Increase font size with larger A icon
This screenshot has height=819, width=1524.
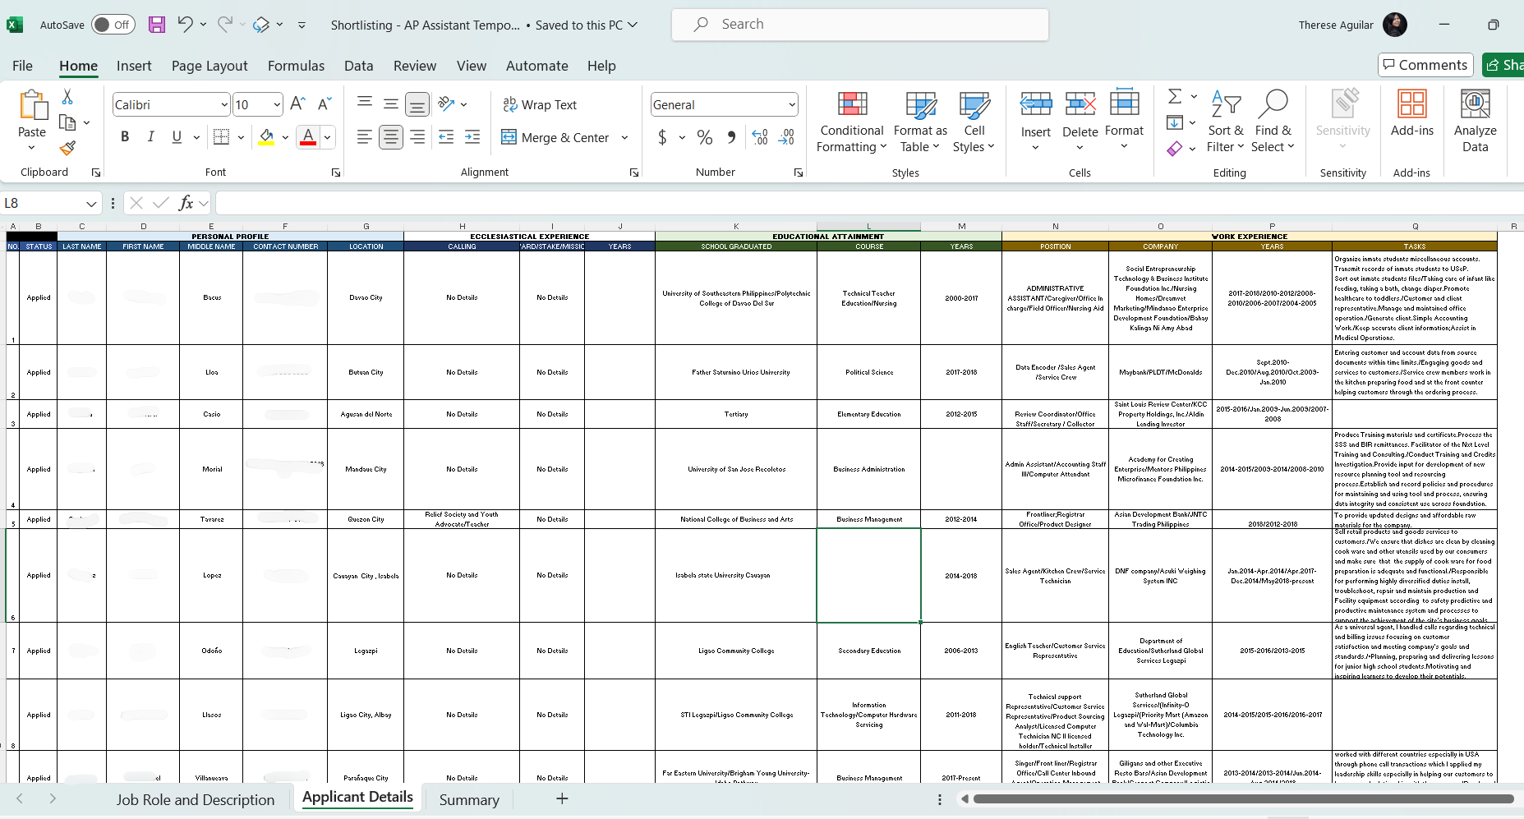[x=297, y=104]
